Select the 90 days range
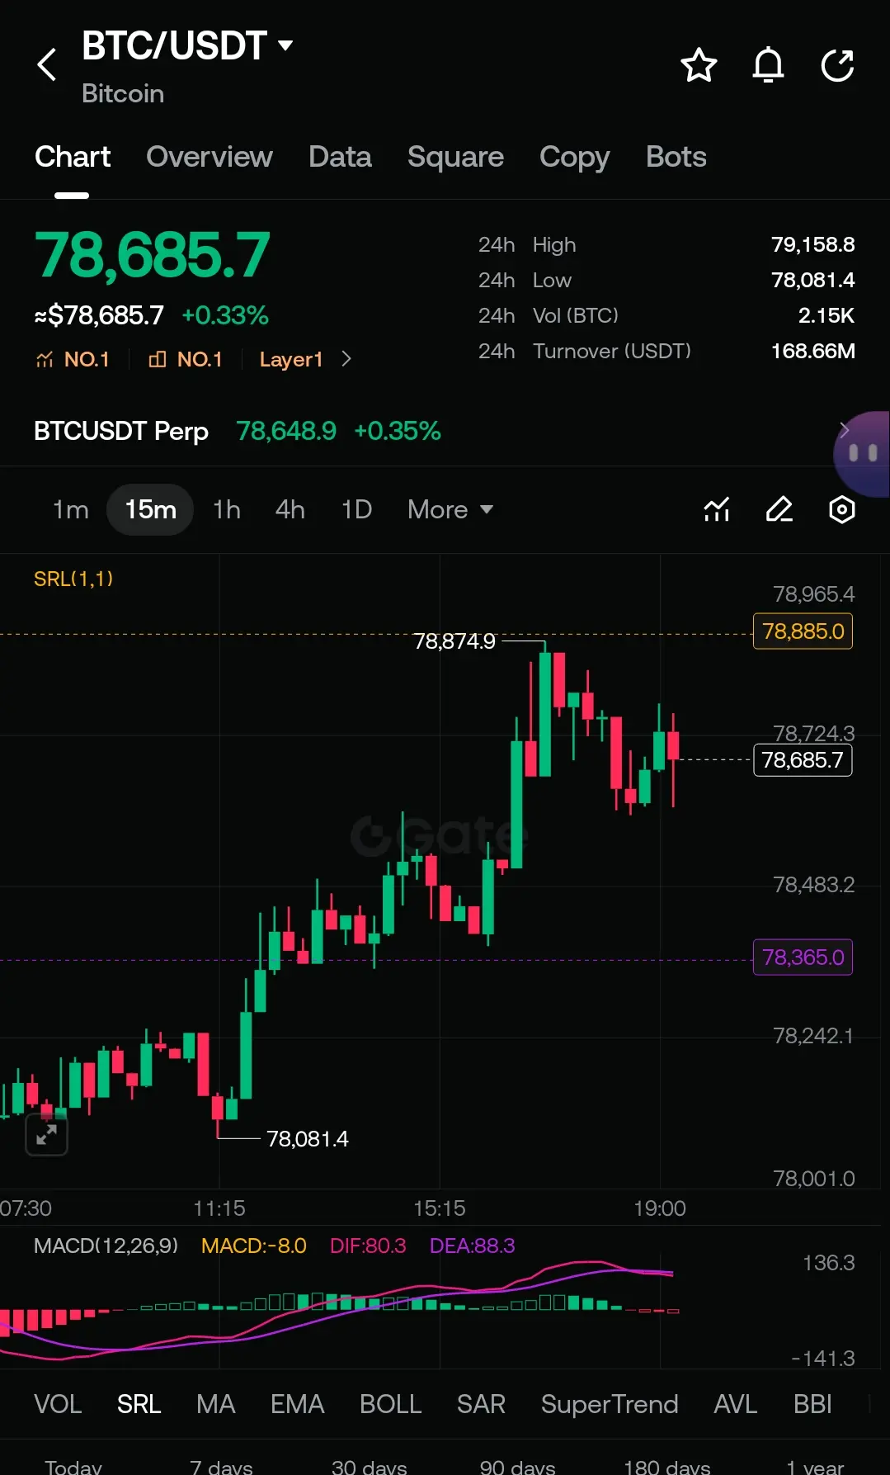The height and width of the screenshot is (1475, 890). tap(518, 1466)
